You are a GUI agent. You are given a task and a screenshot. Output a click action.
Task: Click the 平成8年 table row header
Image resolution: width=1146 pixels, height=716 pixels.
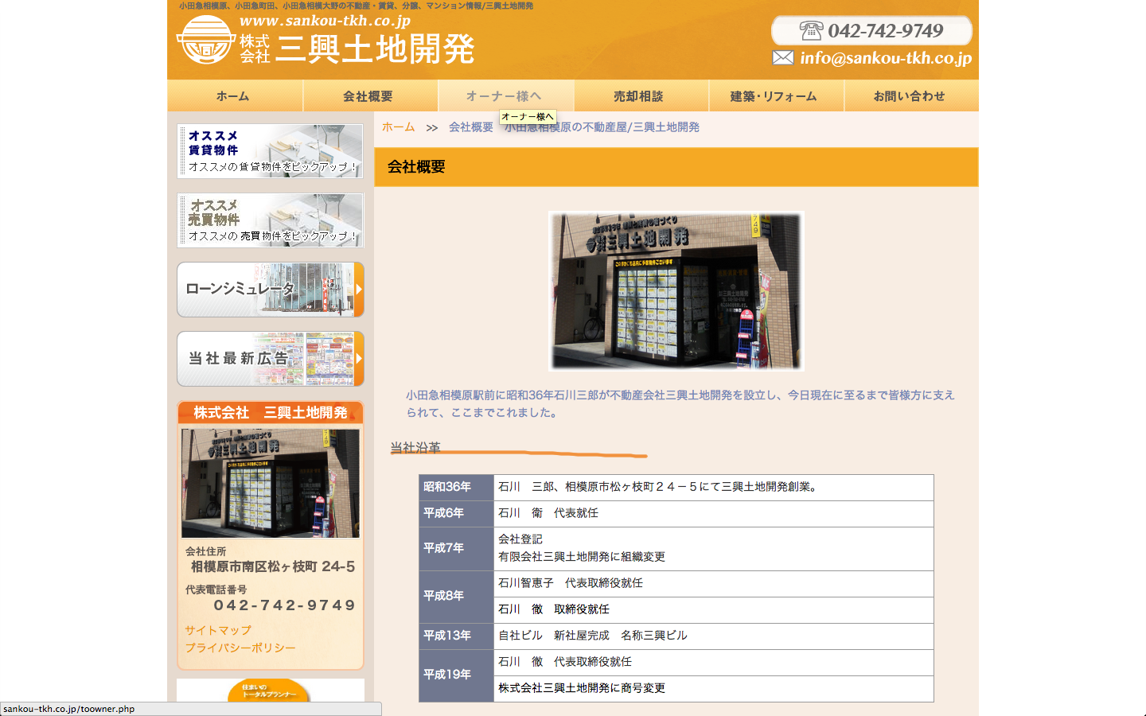point(457,596)
